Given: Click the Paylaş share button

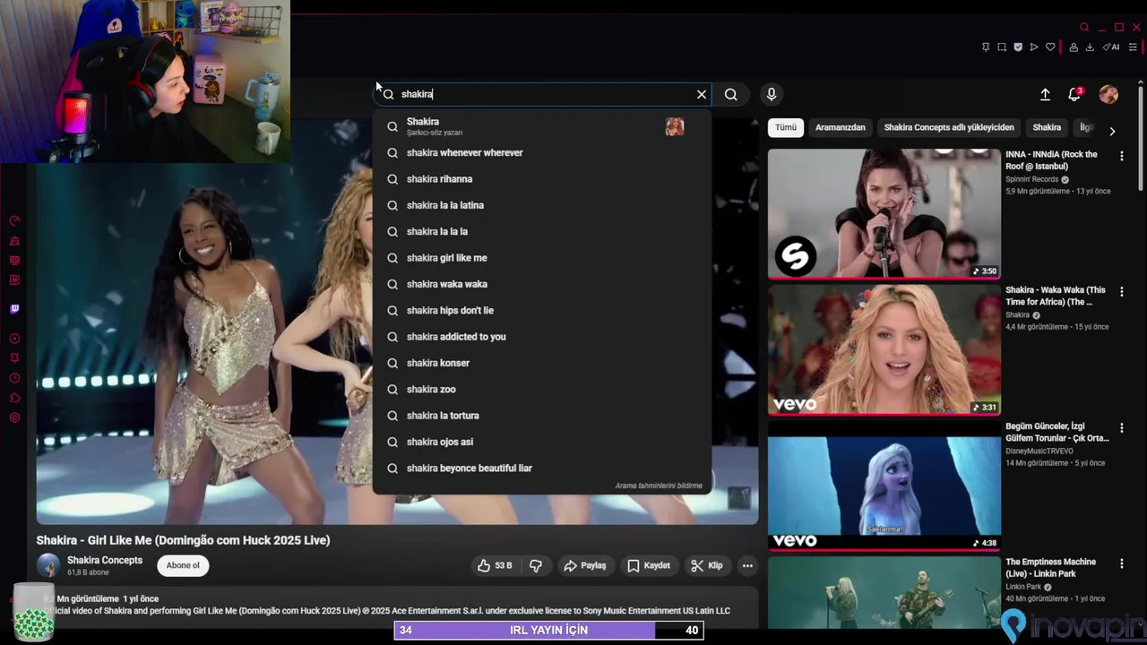Looking at the screenshot, I should pos(584,565).
